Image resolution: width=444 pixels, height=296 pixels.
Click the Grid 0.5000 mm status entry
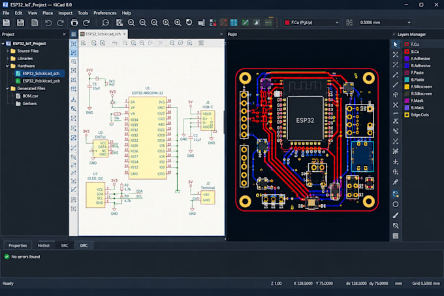(426, 284)
